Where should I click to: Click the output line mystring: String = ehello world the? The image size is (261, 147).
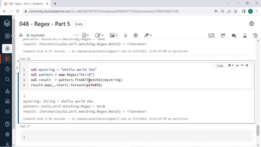click(x=58, y=101)
